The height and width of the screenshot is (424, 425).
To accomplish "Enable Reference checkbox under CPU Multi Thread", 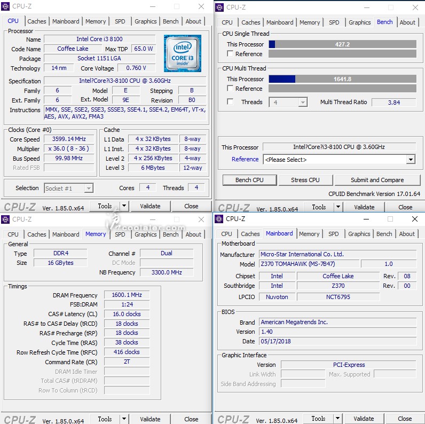I will [230, 89].
